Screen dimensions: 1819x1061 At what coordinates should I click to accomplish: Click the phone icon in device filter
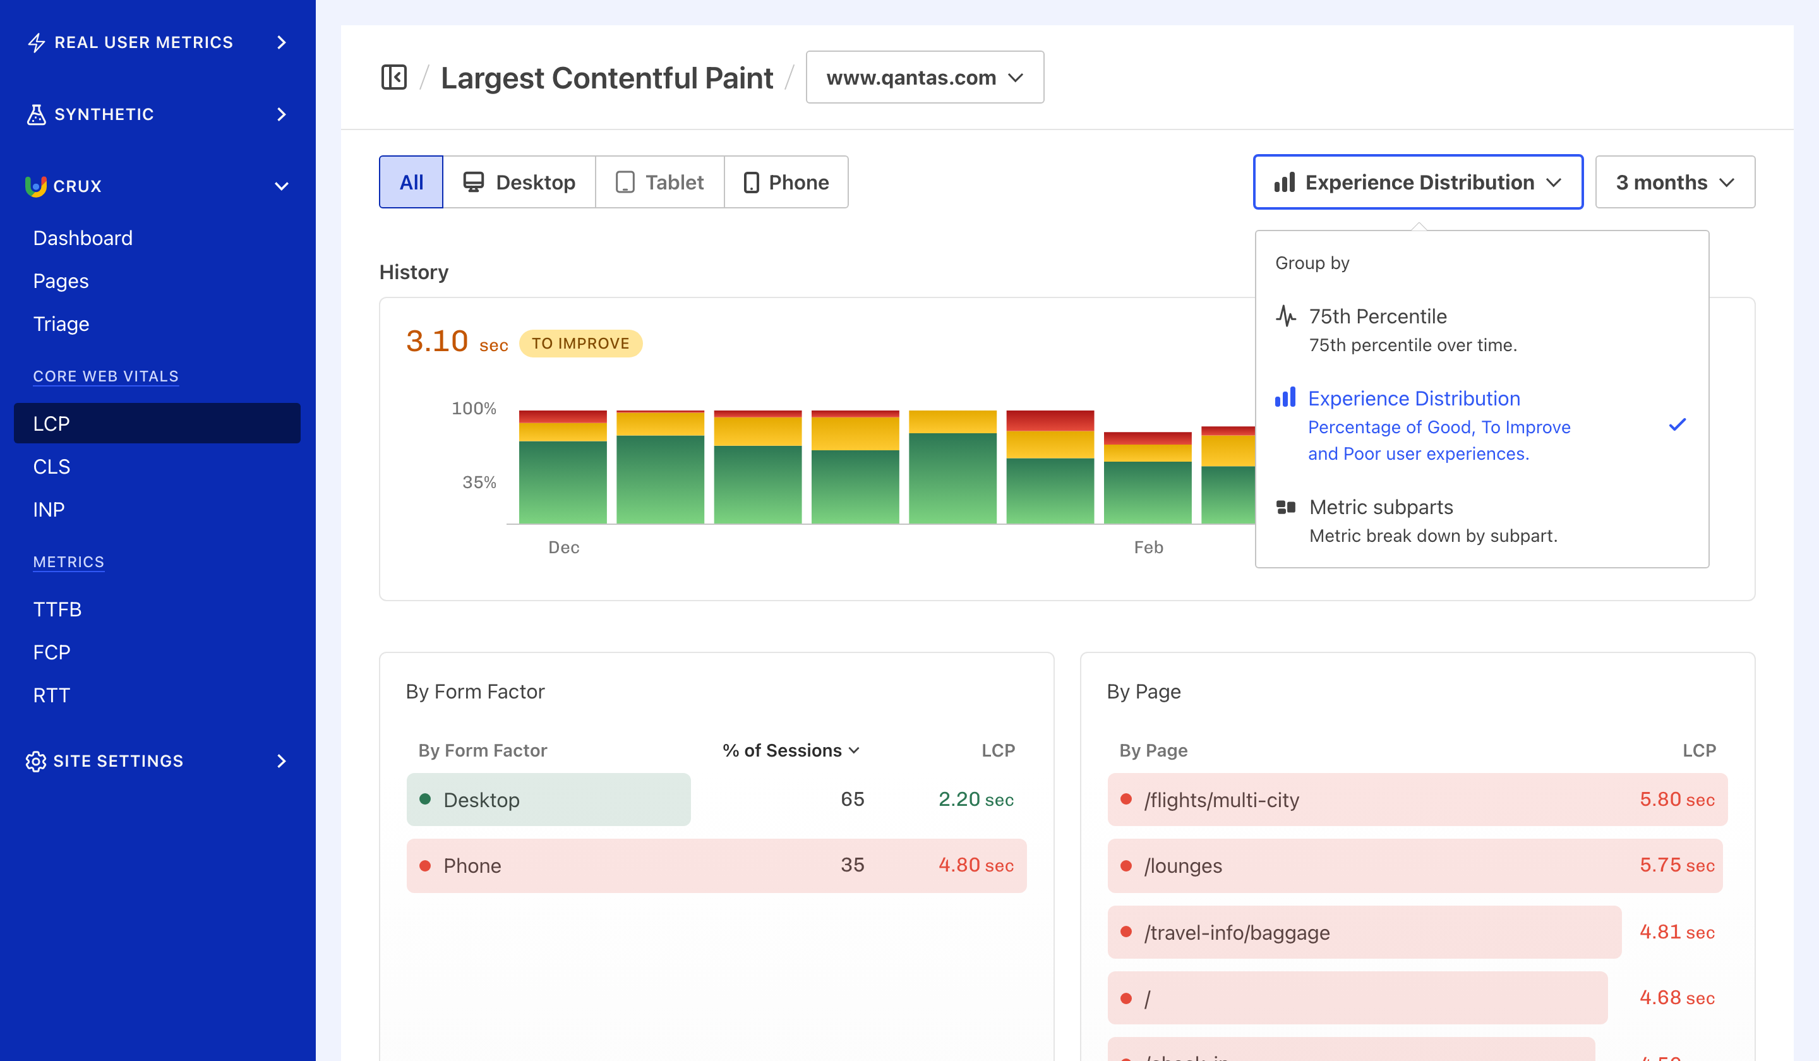click(x=752, y=182)
